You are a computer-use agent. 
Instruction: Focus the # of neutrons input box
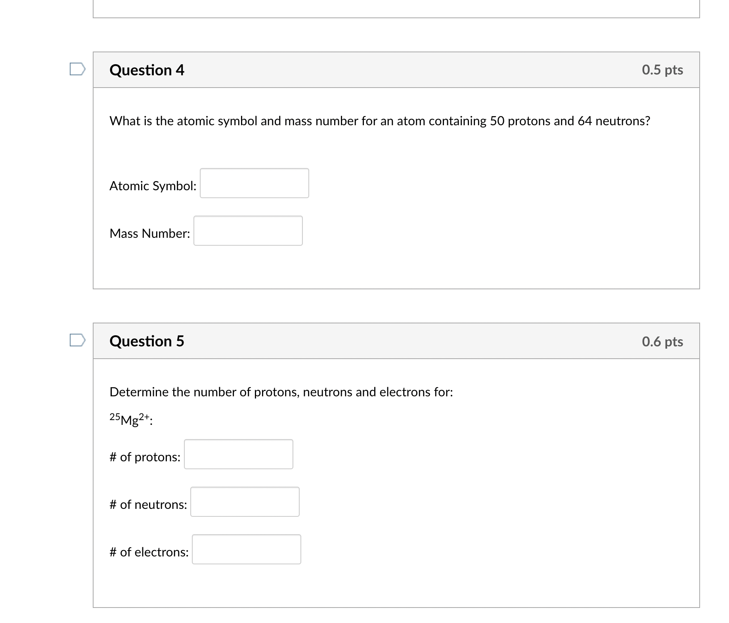[245, 502]
